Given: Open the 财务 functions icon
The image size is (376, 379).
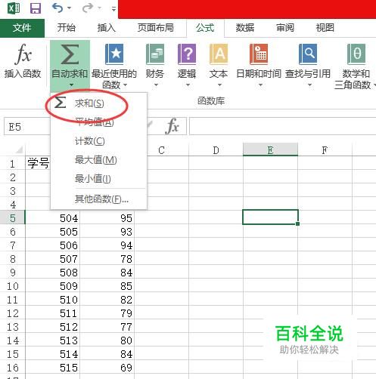Looking at the screenshot, I should click(155, 54).
